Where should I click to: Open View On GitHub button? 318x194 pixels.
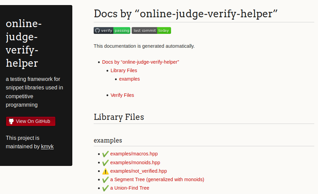pyautogui.click(x=31, y=121)
